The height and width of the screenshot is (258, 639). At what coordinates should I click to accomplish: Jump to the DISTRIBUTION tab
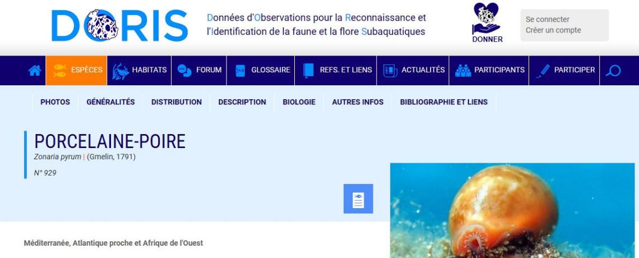177,102
